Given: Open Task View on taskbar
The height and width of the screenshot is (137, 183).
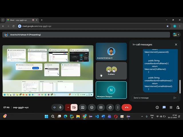Looking at the screenshot, I should pyautogui.click(x=59, y=116).
